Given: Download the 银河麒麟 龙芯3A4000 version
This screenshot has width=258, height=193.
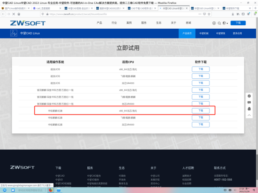Looking at the screenshot, I should click(200, 104).
